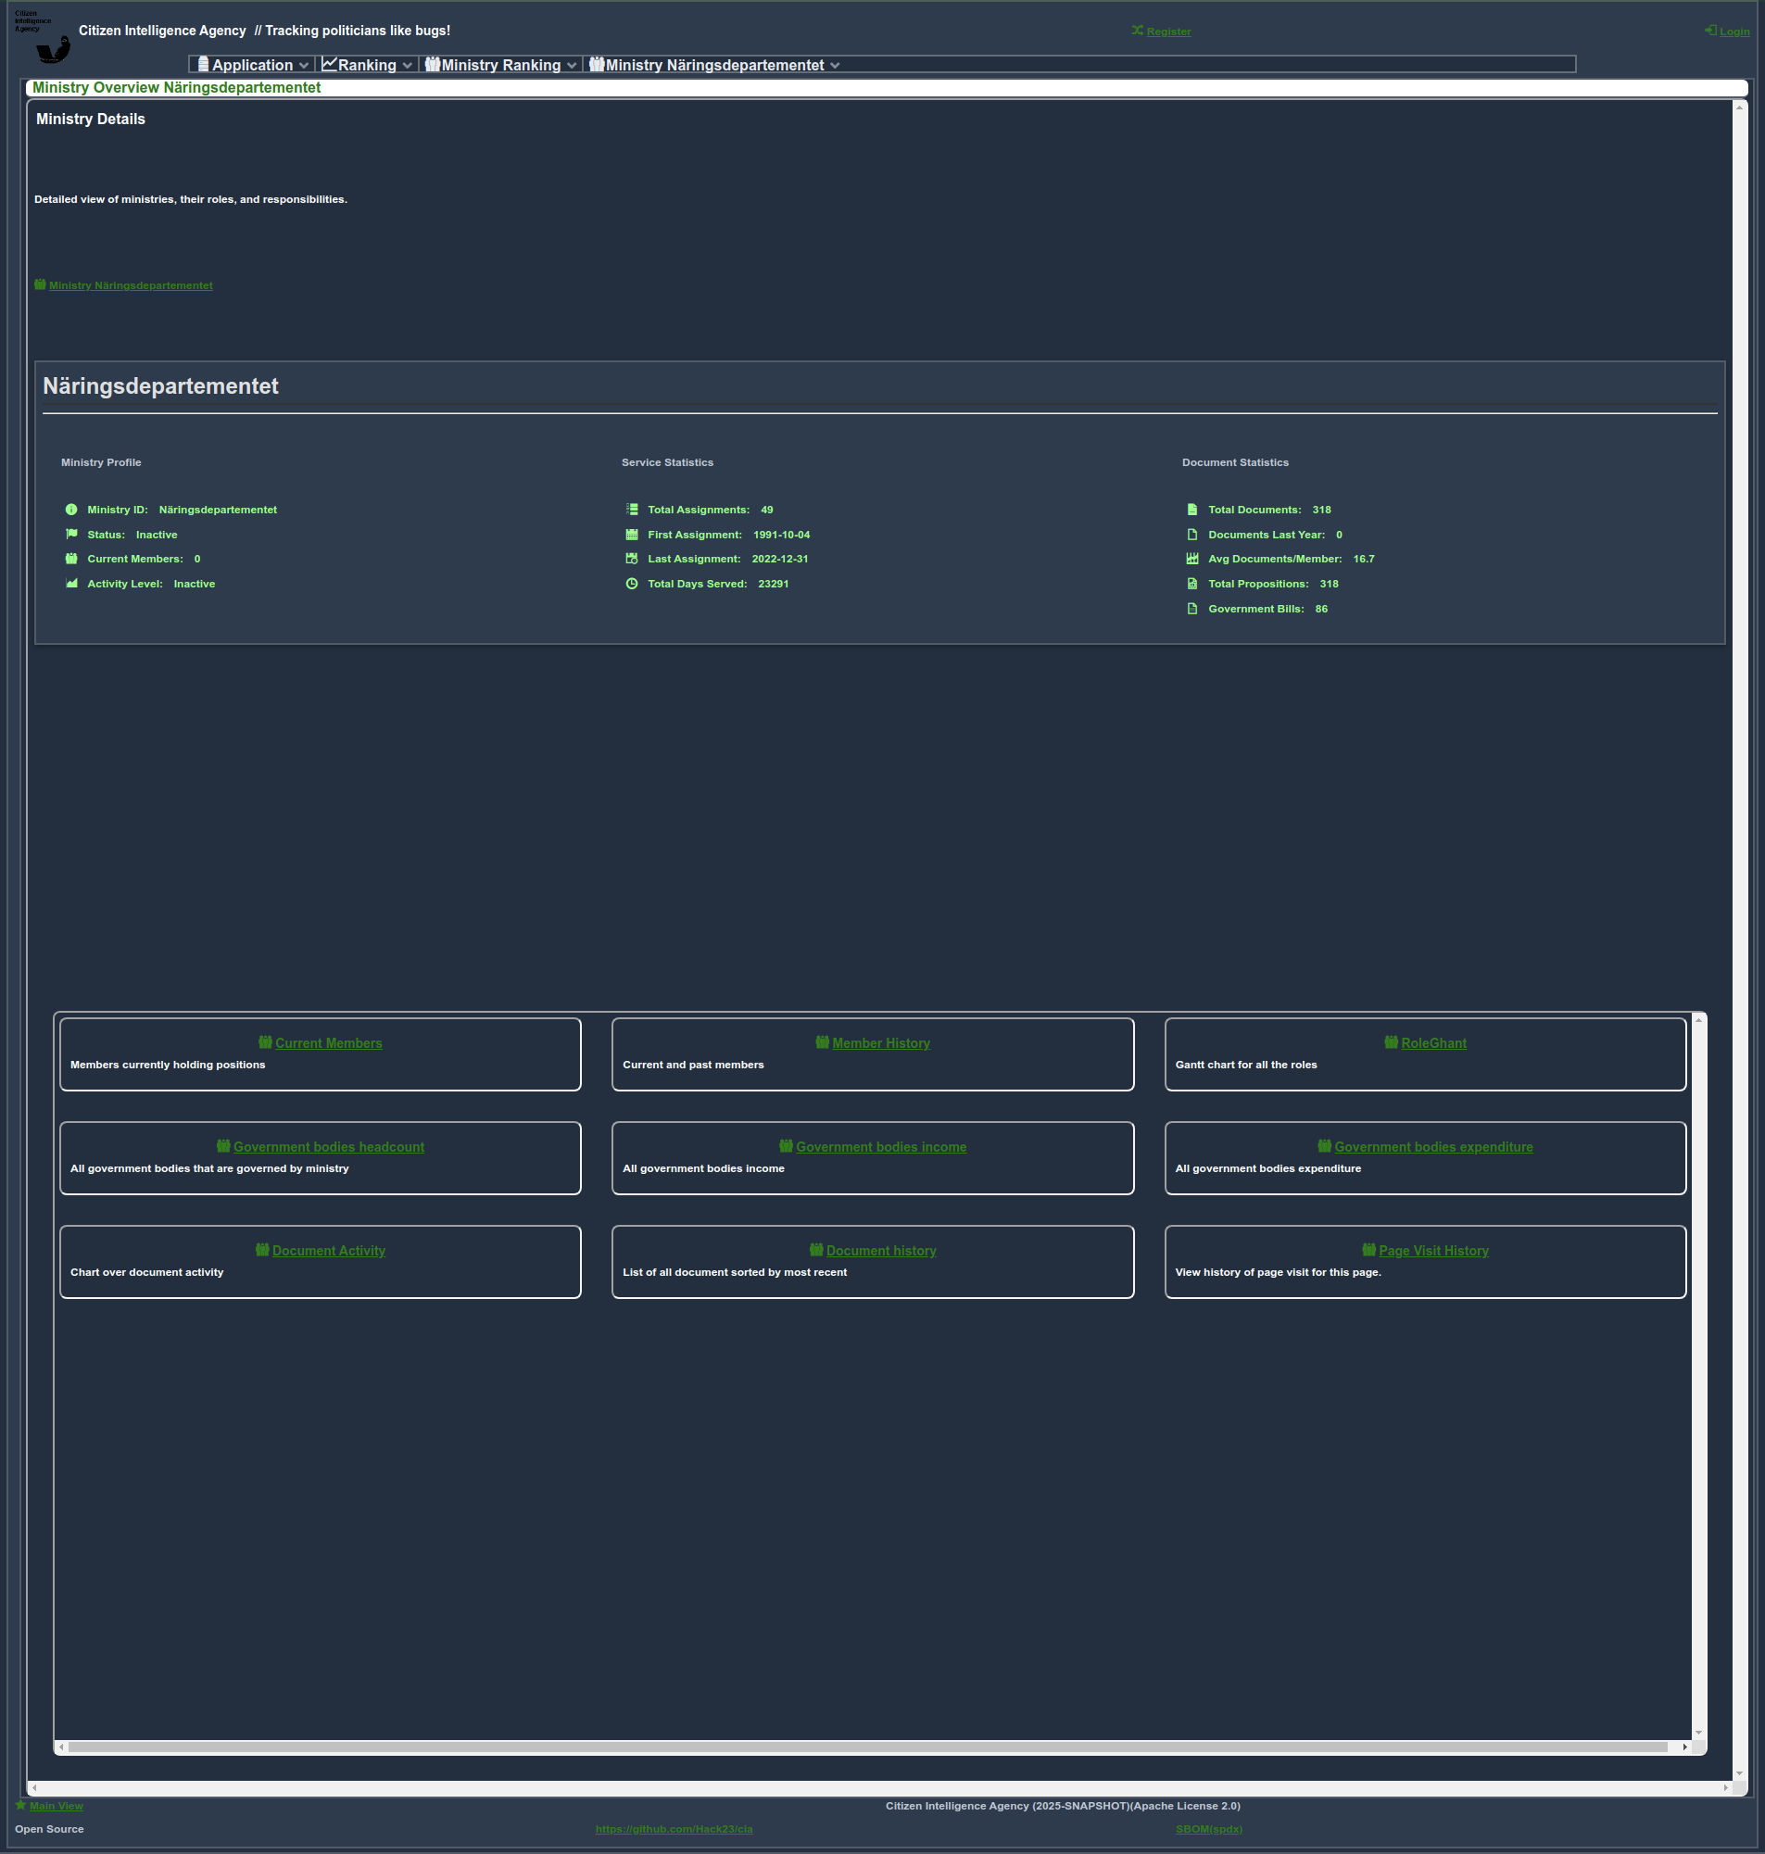Click the Citizen Intelligence Agency logo
Viewport: 1765px width, 1854px height.
click(43, 37)
